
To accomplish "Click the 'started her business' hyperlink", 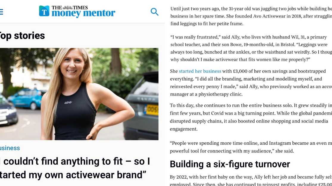I will point(200,71).
